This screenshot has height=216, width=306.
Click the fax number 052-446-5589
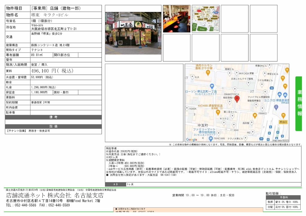click(59, 205)
